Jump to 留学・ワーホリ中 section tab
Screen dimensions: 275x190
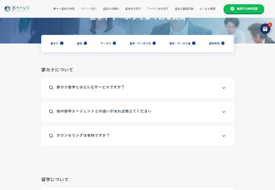pos(142,43)
